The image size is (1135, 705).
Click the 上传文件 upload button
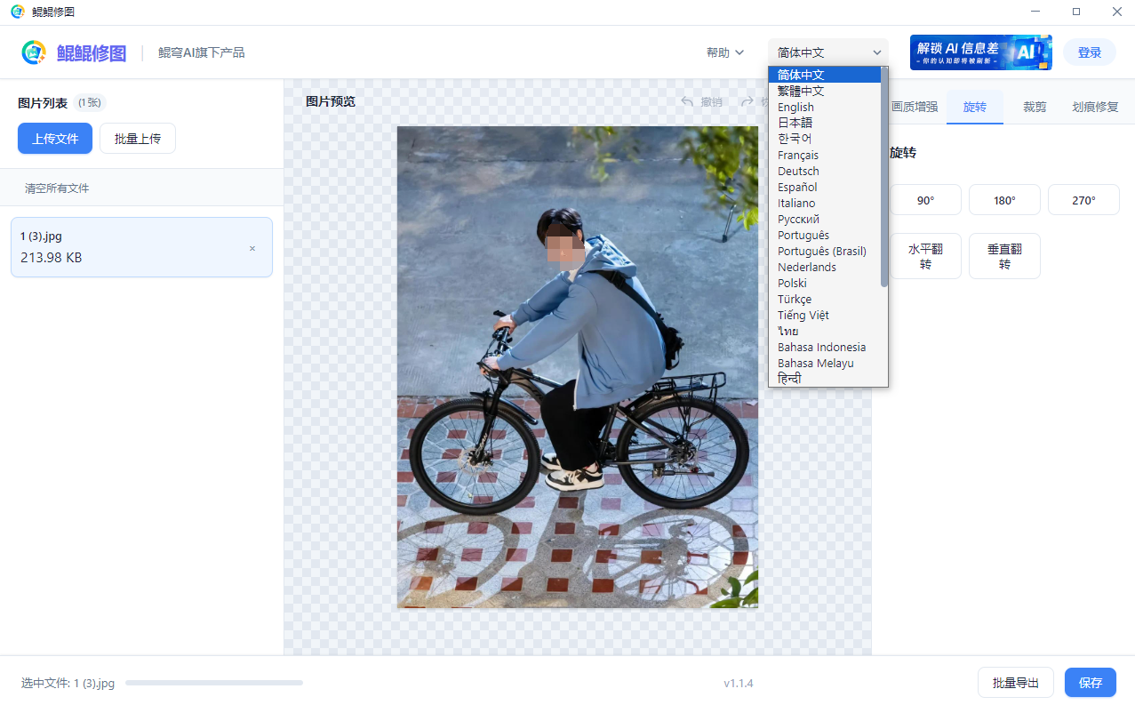(55, 139)
